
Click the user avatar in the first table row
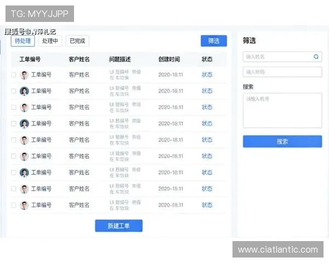click(24, 75)
